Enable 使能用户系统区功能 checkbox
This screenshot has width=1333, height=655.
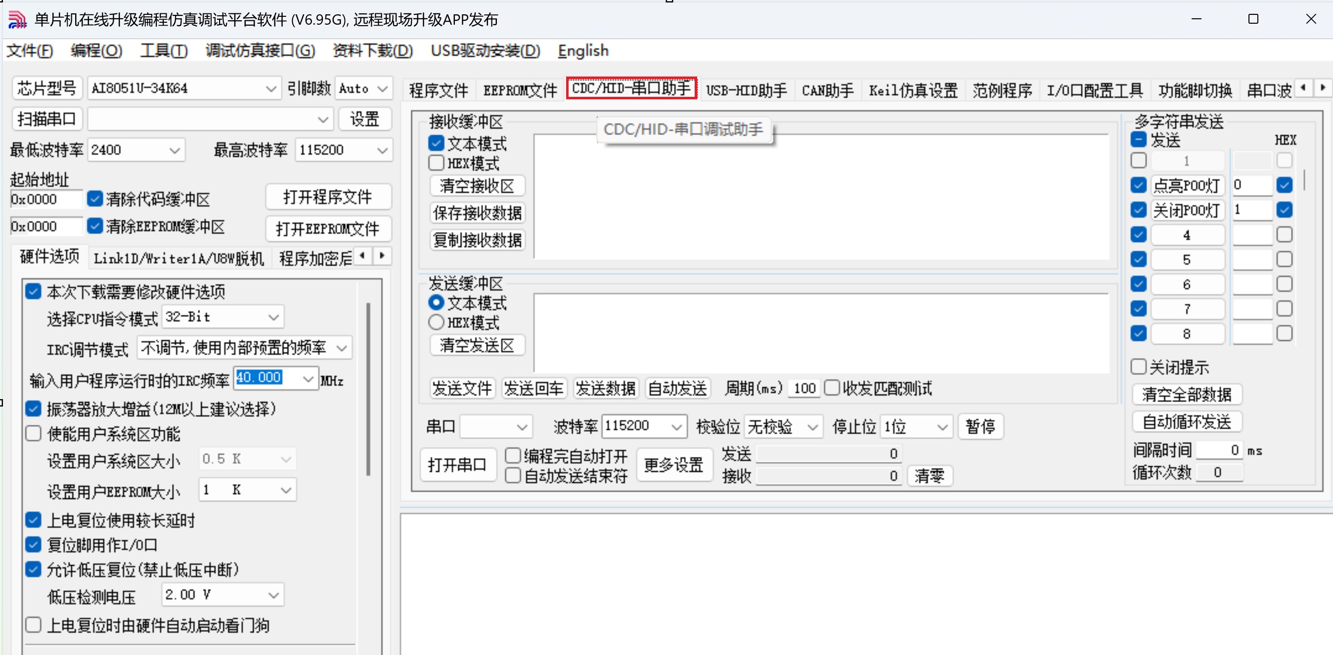(33, 433)
